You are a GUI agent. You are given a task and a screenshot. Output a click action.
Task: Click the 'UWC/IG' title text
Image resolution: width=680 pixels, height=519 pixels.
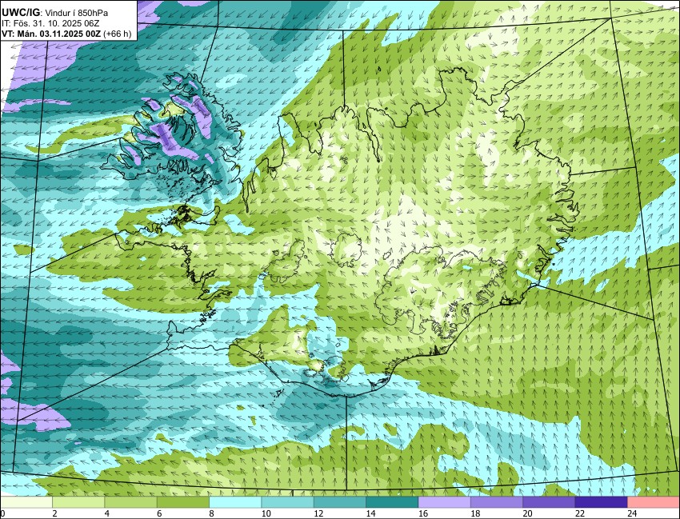20,13
